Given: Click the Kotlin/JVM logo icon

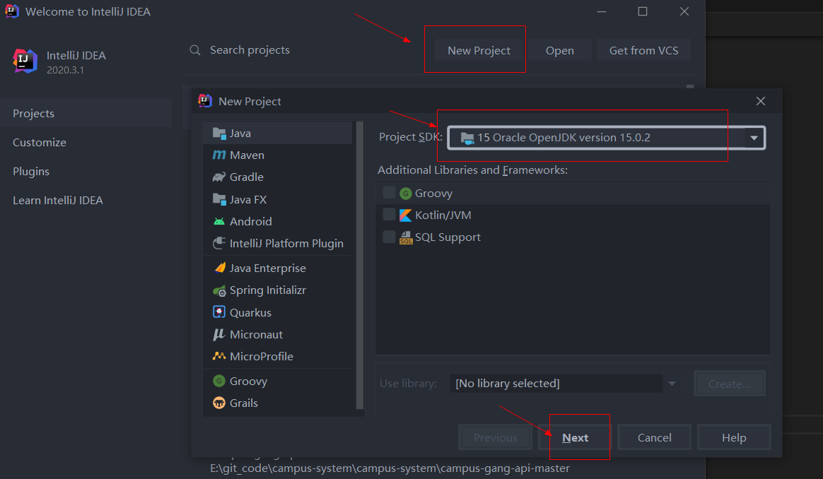Looking at the screenshot, I should [405, 215].
